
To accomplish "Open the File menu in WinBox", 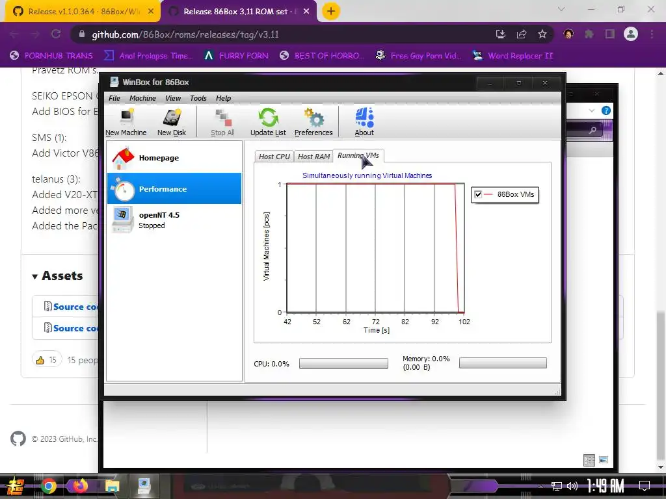I will (114, 98).
